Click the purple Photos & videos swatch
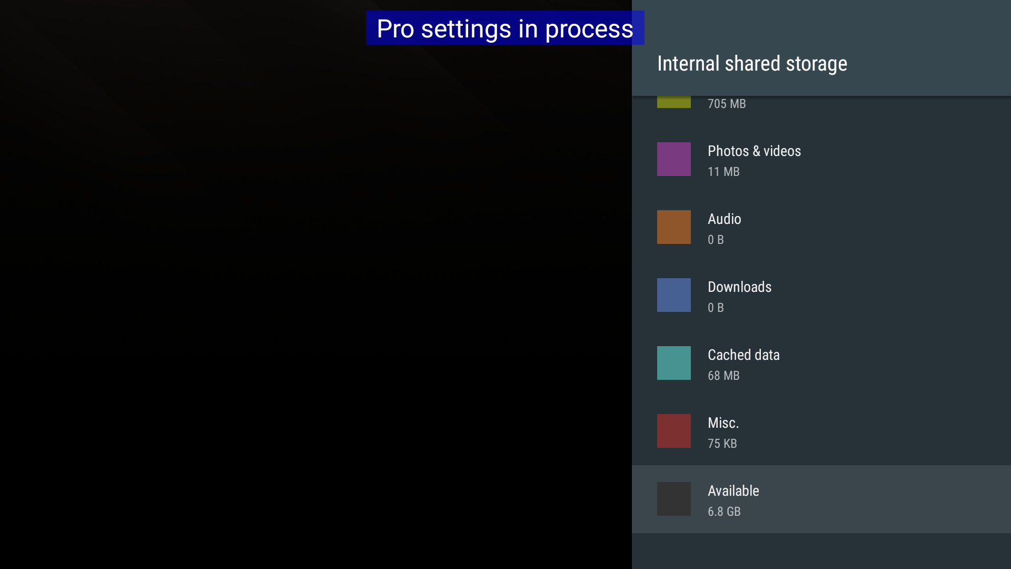Screen dimensions: 1011x569 [x=673, y=159]
